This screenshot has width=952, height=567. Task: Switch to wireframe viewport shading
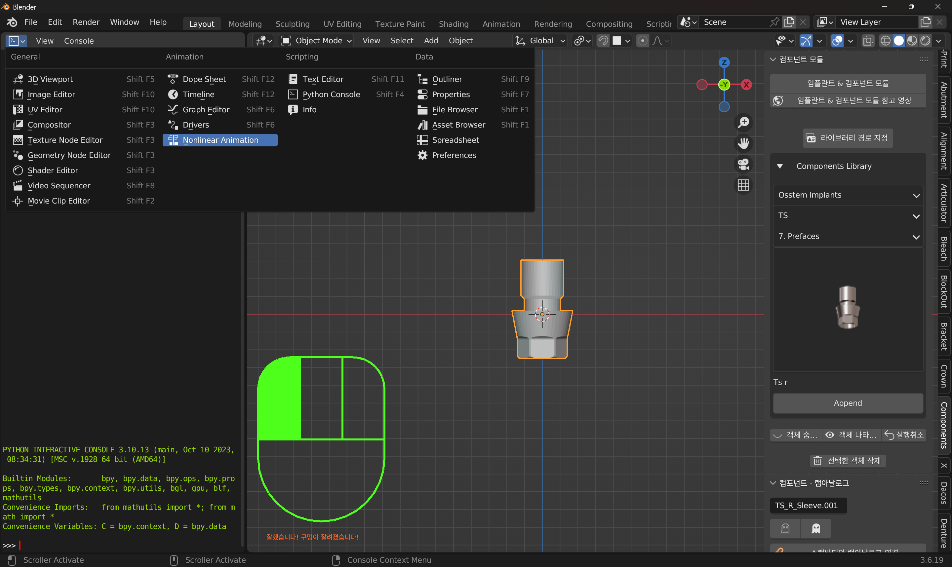click(x=885, y=41)
